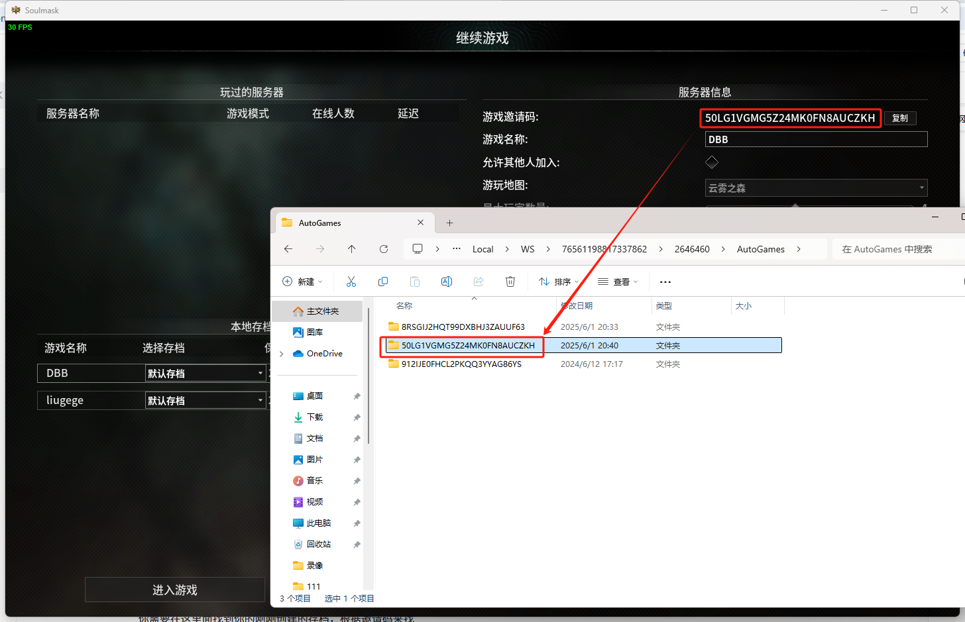This screenshot has width=965, height=622.
Task: Open the 排序 (Sort) menu
Action: click(559, 282)
